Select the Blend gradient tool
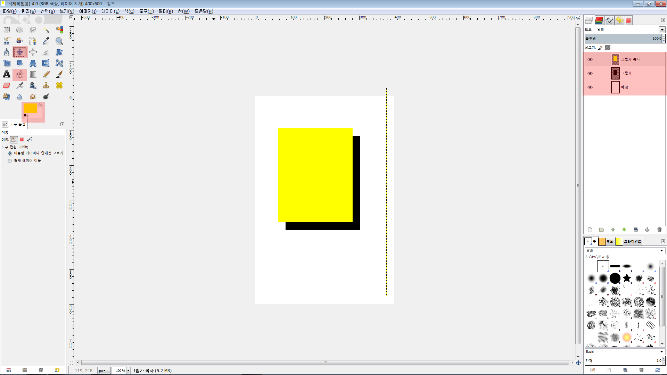 33,74
